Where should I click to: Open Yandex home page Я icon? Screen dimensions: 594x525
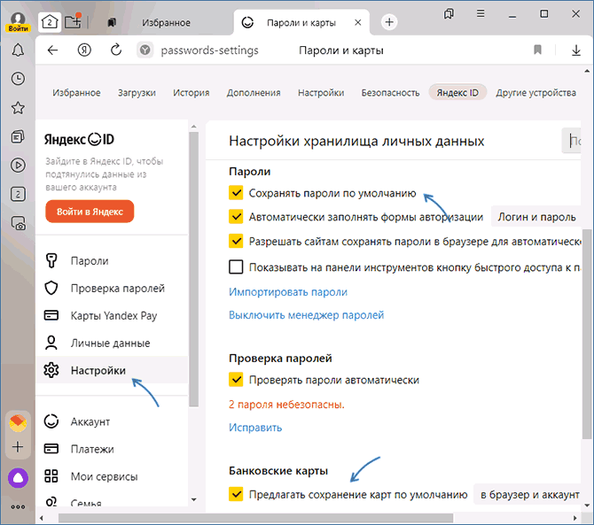84,50
